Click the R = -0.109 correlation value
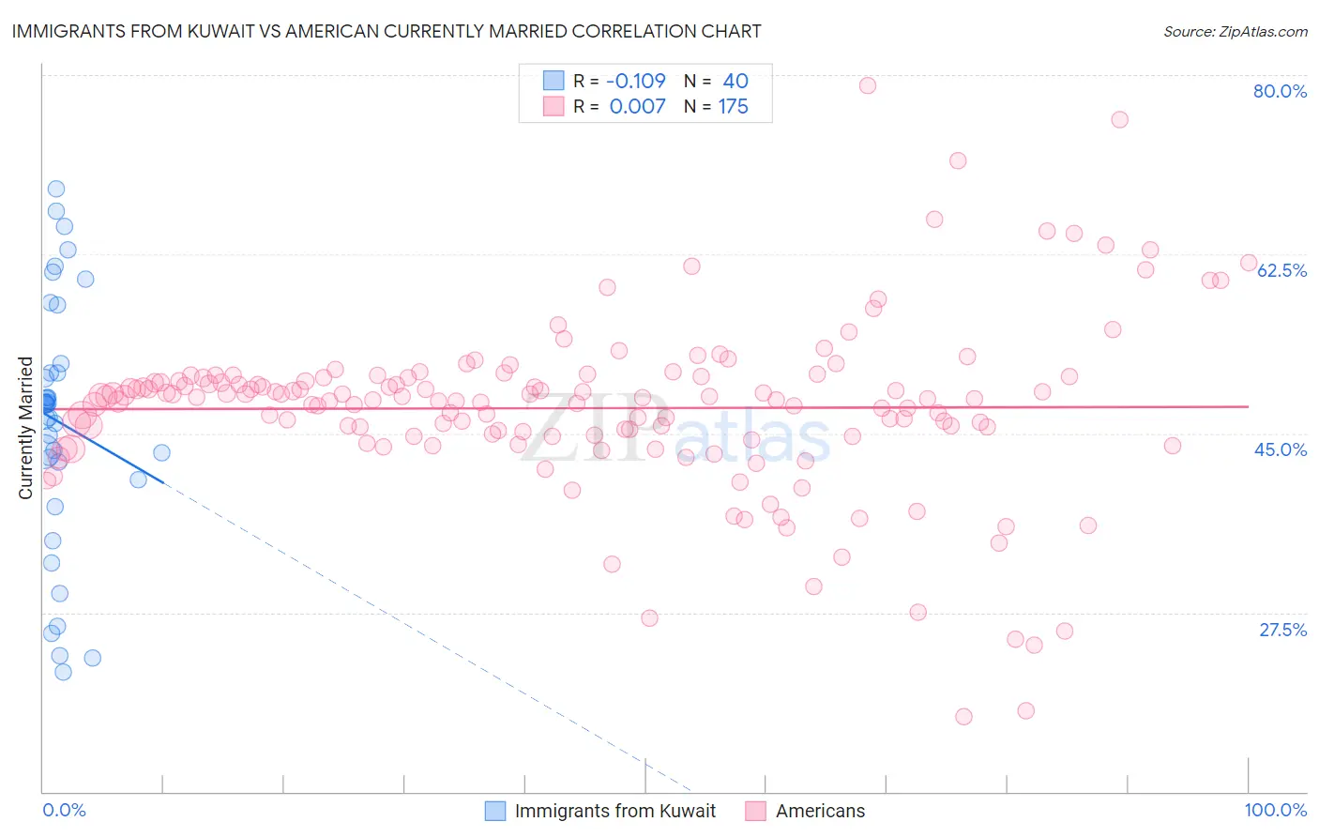 click(619, 81)
